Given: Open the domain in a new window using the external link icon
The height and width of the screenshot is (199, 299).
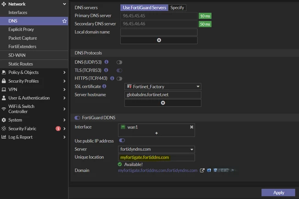Looking at the screenshot, I should (x=202, y=170).
